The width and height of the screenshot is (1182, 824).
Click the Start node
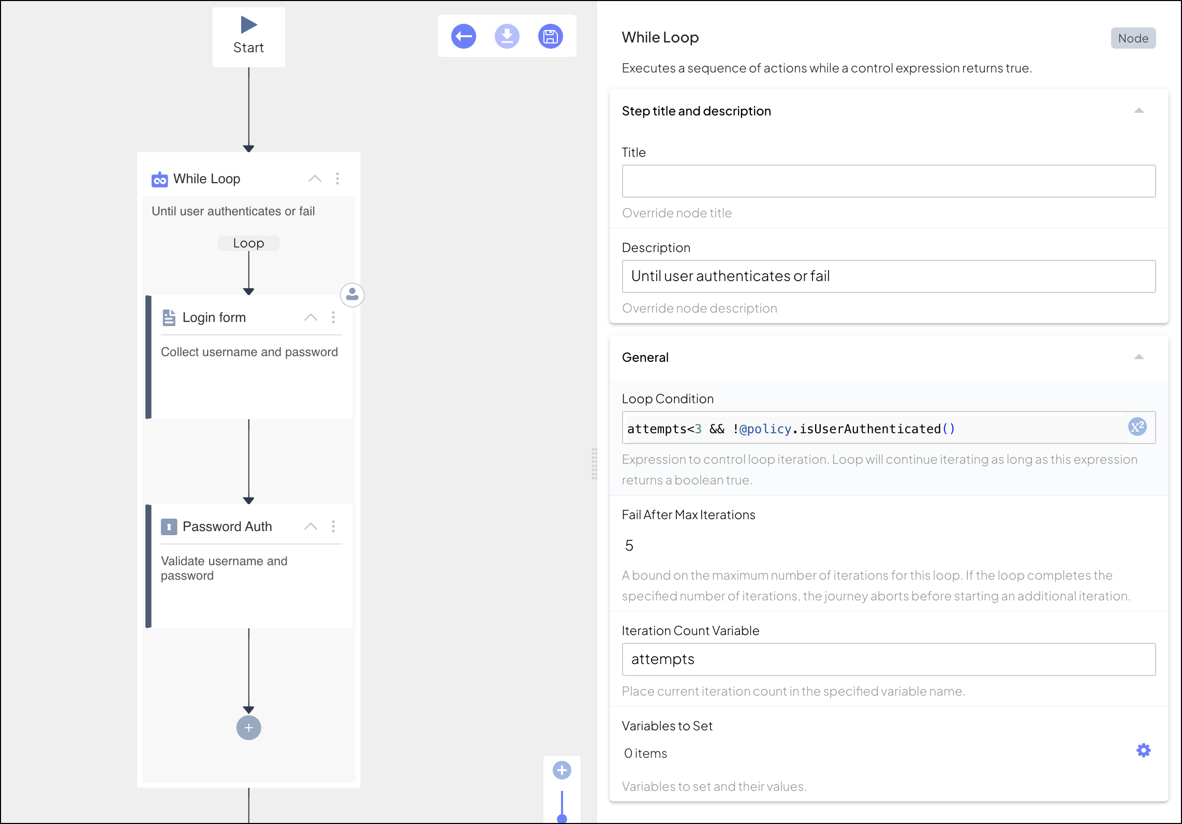(x=248, y=37)
